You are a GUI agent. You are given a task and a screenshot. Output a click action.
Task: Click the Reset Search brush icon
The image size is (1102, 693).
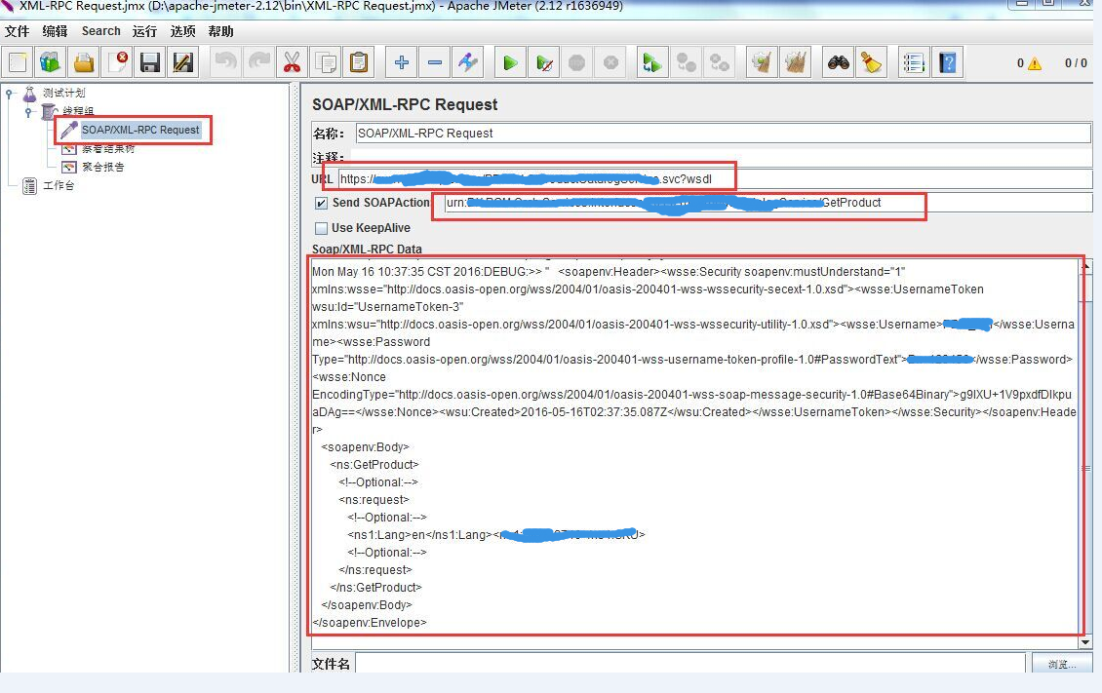click(x=872, y=63)
